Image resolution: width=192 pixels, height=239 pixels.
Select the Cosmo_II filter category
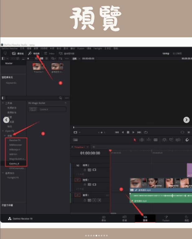[15, 164]
